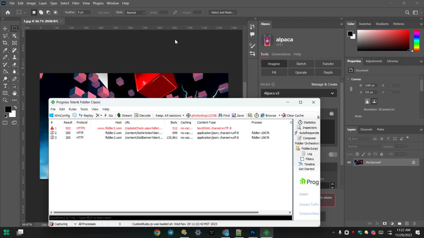Set the foreground color swatch
424x238 pixels.
(x=8, y=109)
